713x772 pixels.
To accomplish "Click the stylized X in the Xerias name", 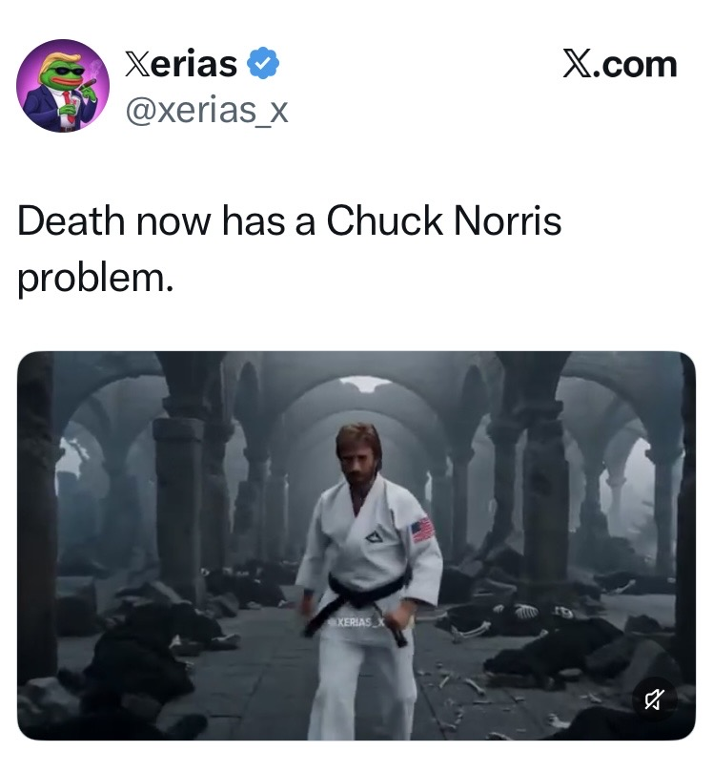I will (x=136, y=64).
